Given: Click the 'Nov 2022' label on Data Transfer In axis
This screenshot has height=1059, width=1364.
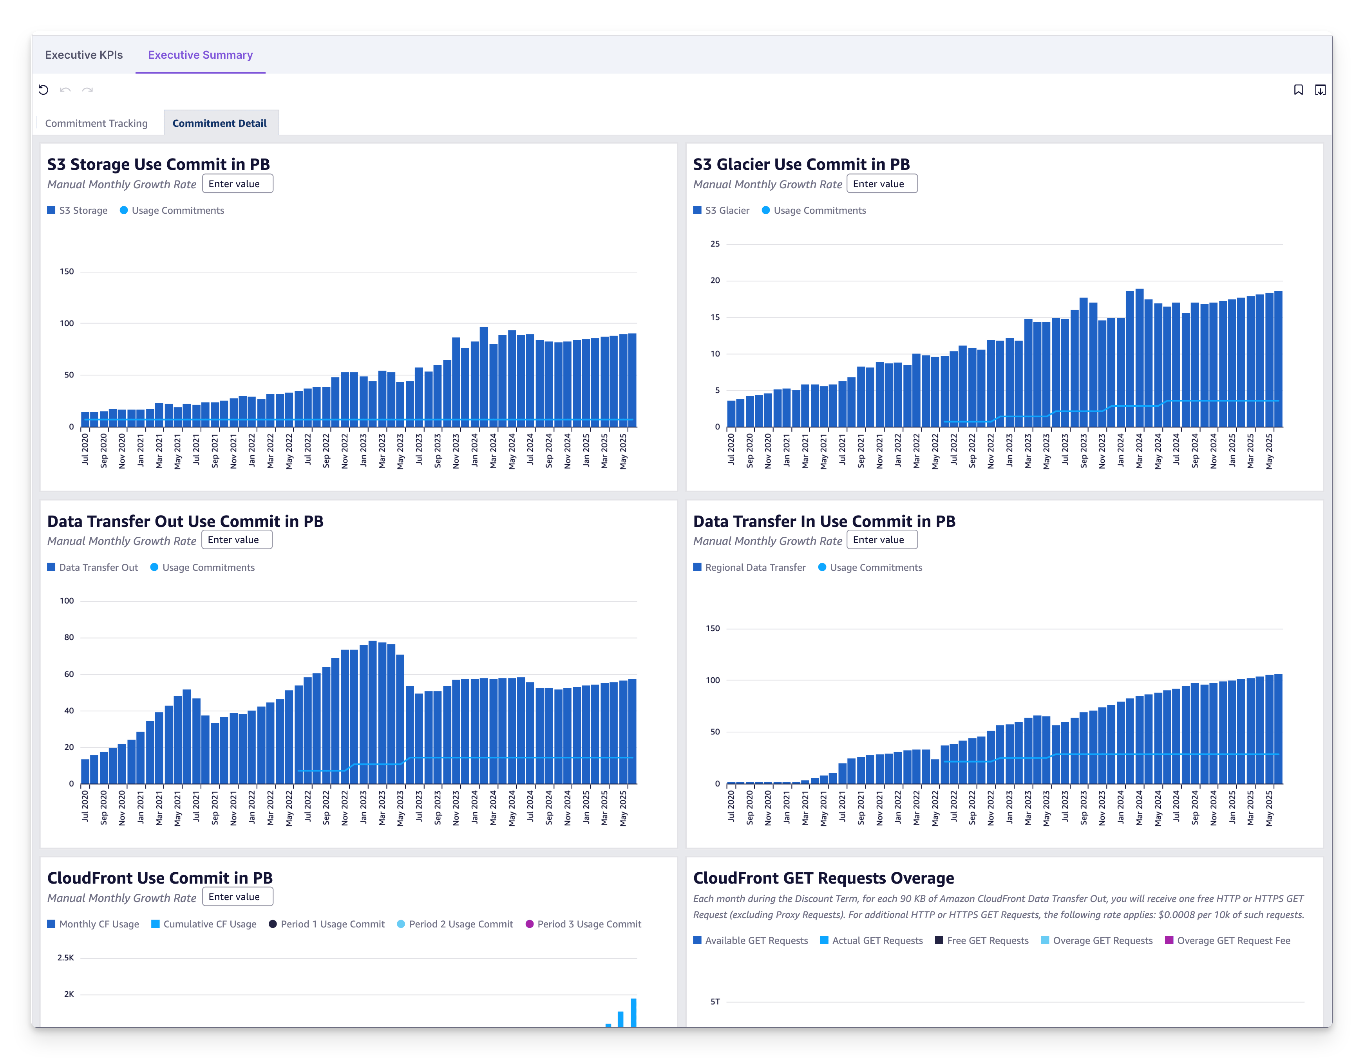Looking at the screenshot, I should tap(991, 808).
